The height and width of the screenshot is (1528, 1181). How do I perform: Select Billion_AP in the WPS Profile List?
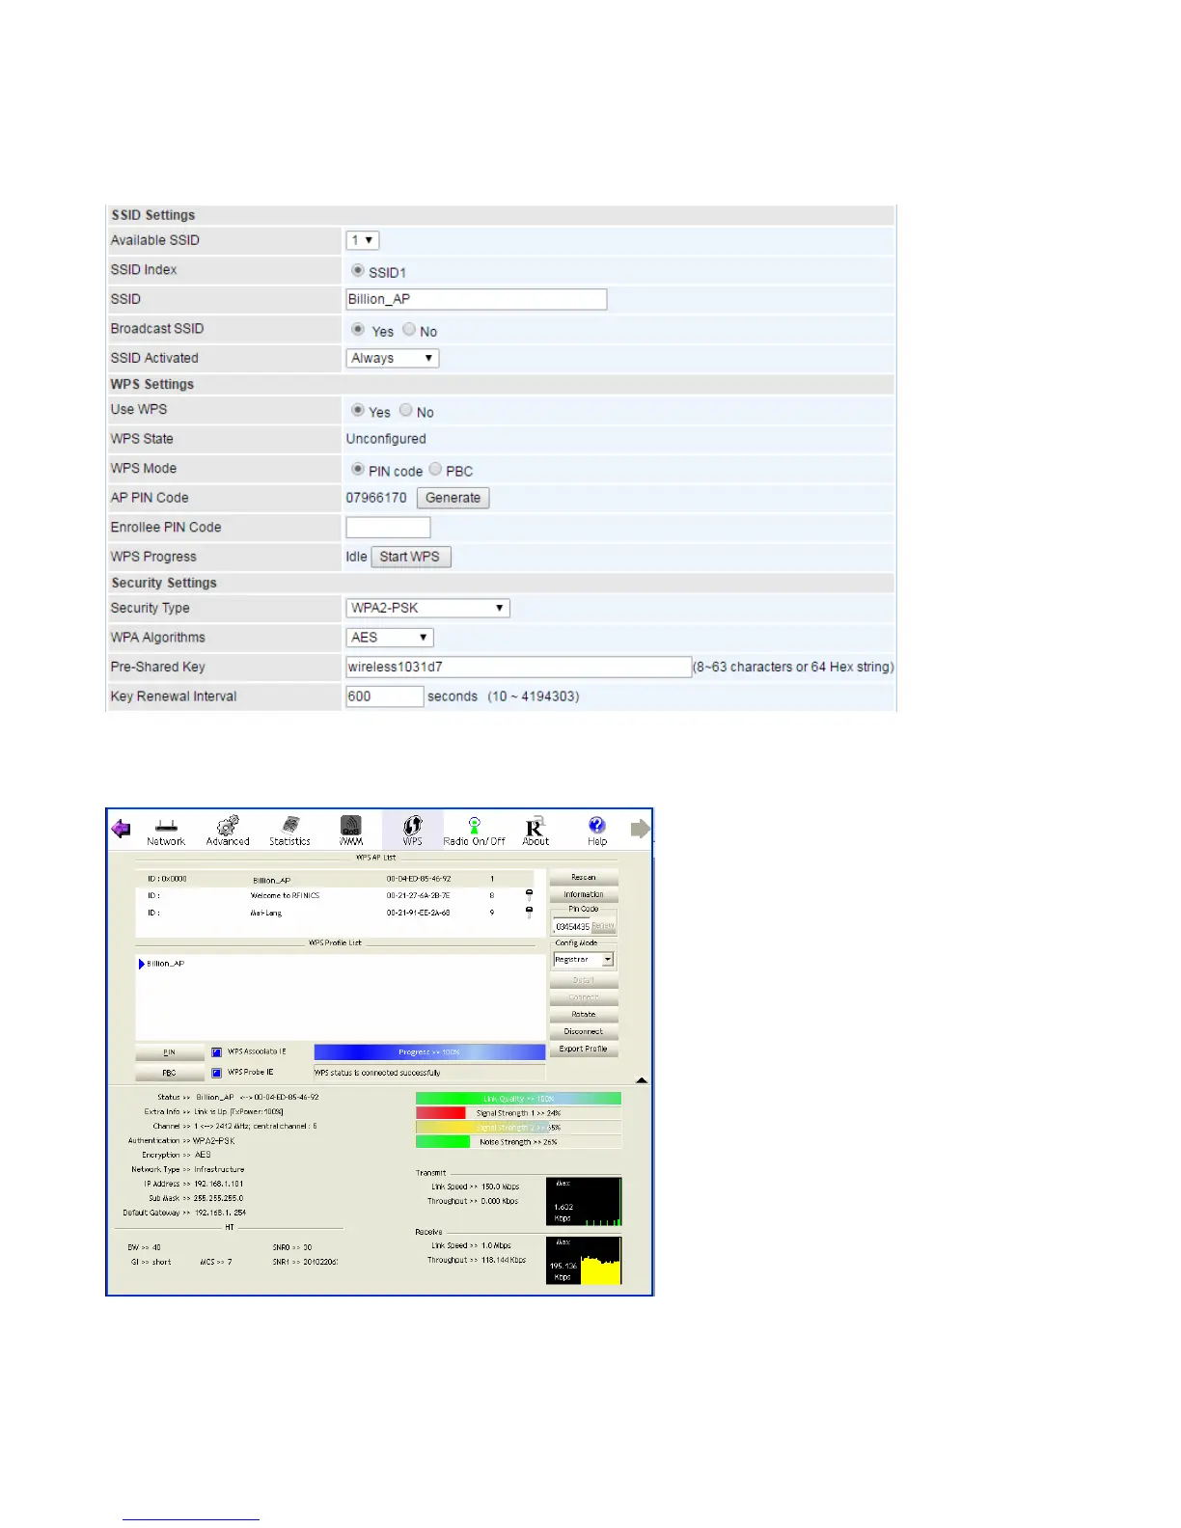(165, 964)
